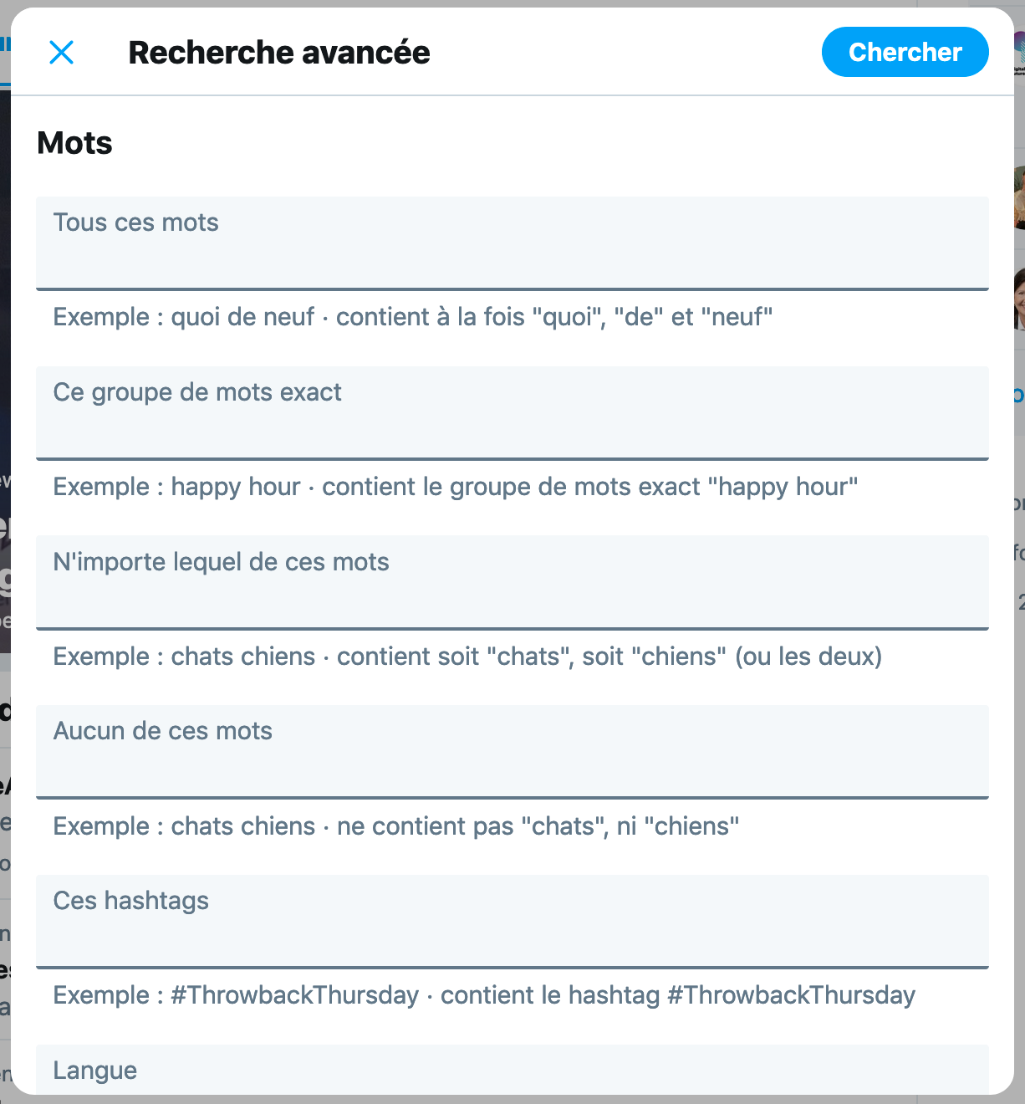Click the Recherche avancée dialog title
Image resolution: width=1025 pixels, height=1104 pixels.
[x=279, y=53]
